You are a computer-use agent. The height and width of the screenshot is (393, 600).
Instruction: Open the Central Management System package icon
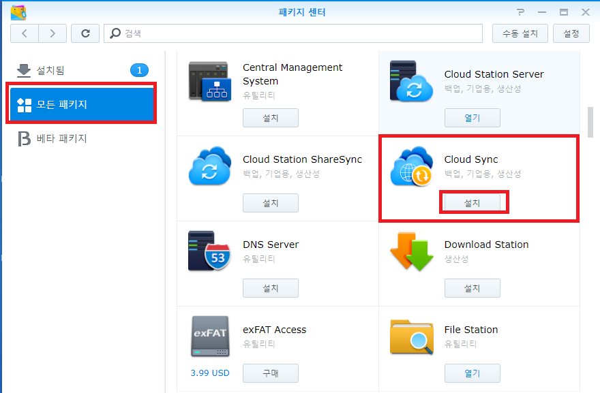(x=210, y=82)
